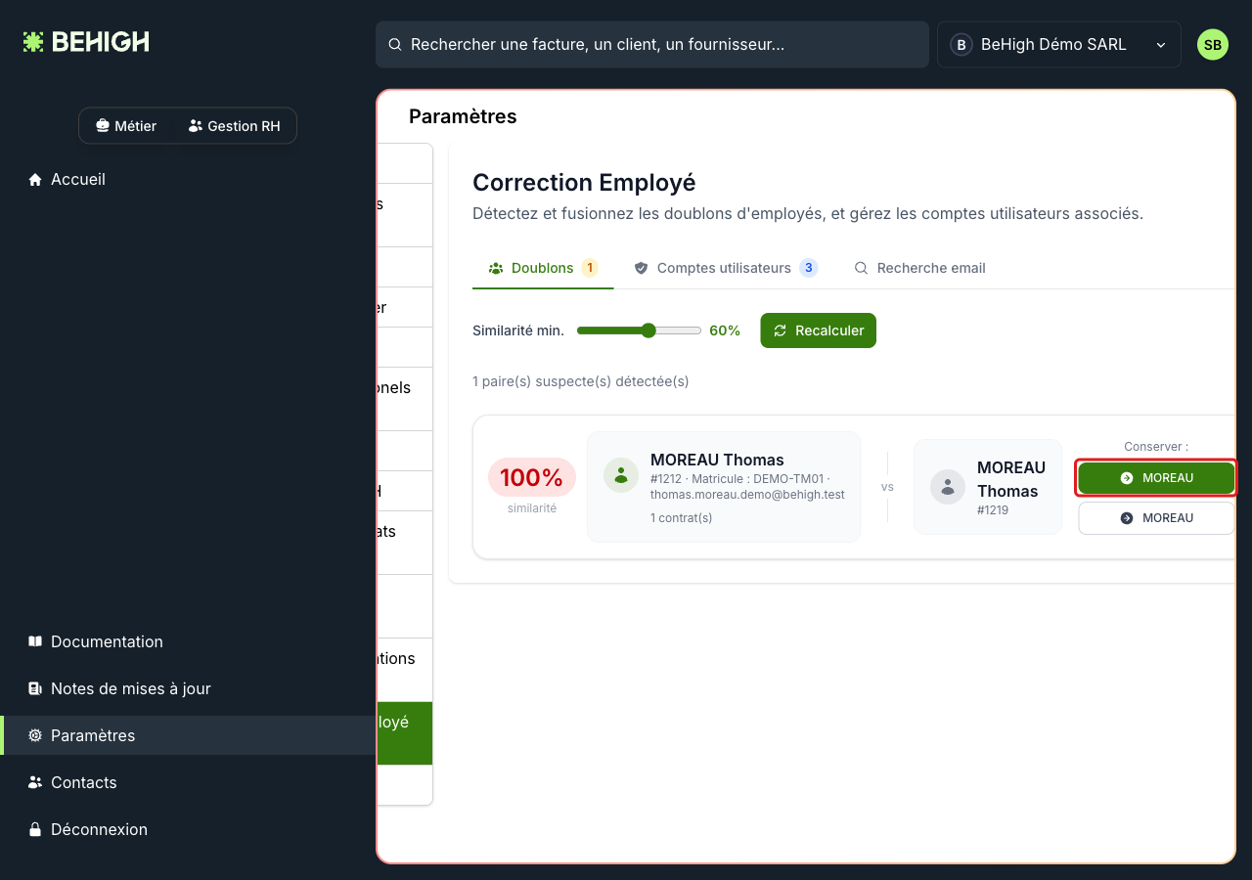Click the "Similarité min." label
The image size is (1252, 880).
coord(518,330)
